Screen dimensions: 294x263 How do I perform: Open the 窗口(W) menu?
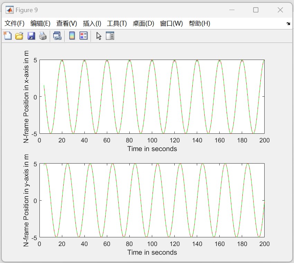coord(171,24)
